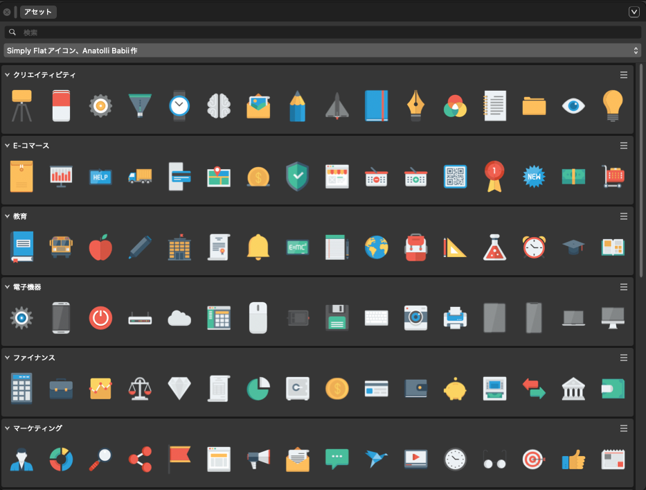Click the brain icon asset
Image resolution: width=646 pixels, height=490 pixels.
pos(219,106)
